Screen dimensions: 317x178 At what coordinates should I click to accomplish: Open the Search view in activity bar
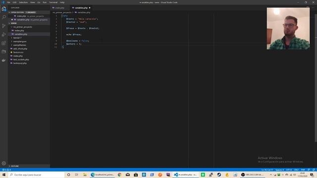click(4, 17)
